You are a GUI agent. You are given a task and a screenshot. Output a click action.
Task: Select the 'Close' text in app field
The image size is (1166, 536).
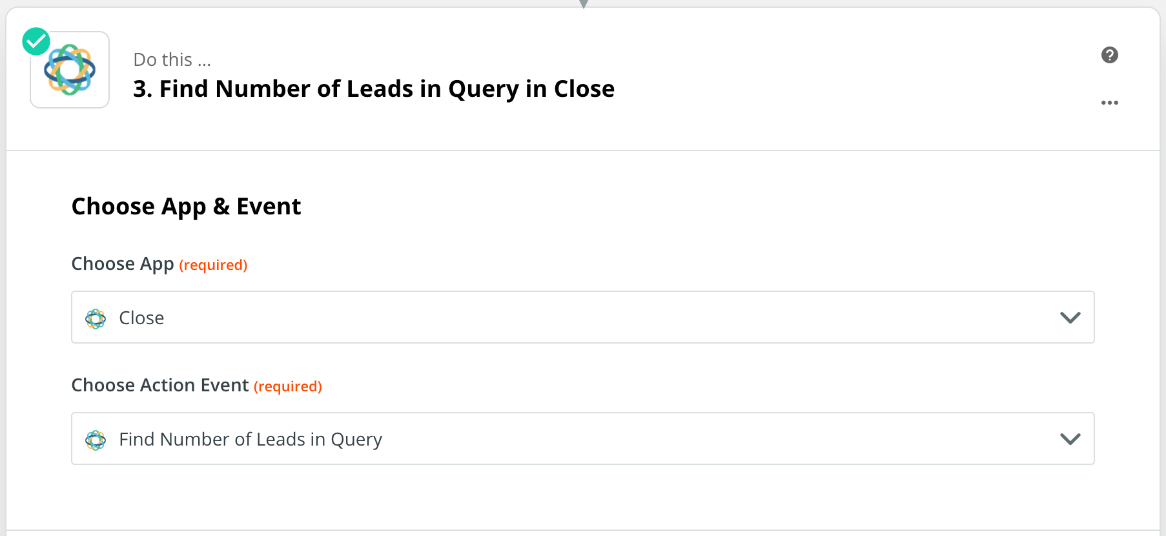141,318
